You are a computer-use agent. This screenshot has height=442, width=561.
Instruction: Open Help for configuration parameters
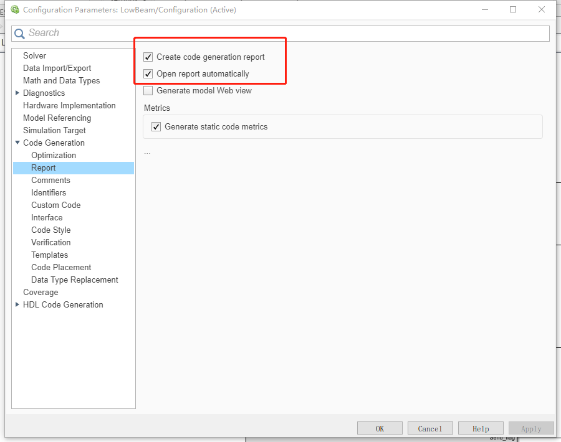pyautogui.click(x=481, y=428)
